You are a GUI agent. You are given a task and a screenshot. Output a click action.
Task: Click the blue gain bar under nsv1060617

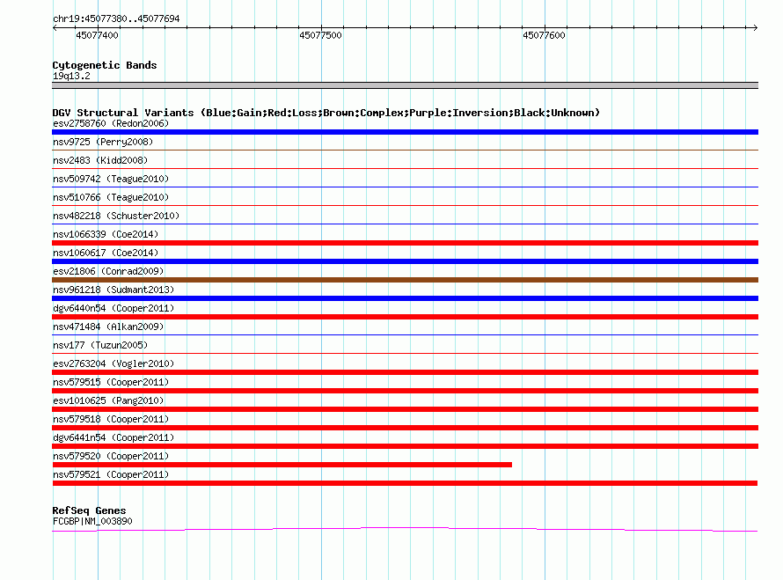point(405,261)
